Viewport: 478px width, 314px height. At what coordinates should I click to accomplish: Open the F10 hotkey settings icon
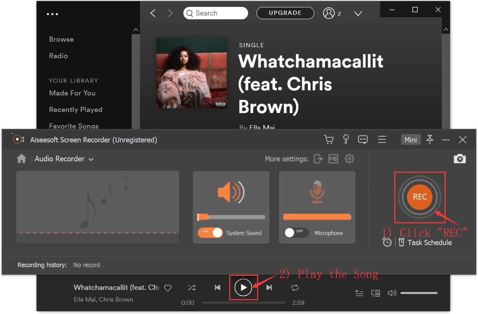333,159
